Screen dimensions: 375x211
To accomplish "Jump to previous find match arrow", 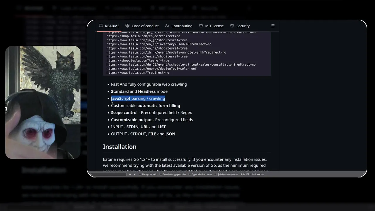I will pos(130,174).
